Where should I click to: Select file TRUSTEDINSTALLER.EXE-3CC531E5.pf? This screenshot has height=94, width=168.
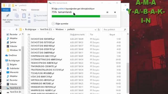(47, 70)
